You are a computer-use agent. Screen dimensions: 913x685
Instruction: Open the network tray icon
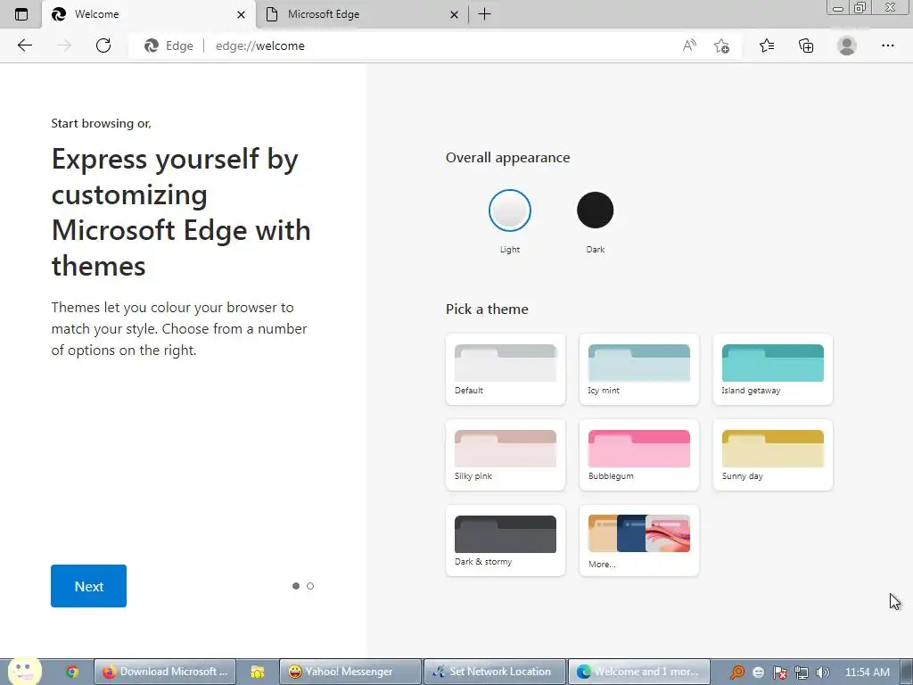802,673
